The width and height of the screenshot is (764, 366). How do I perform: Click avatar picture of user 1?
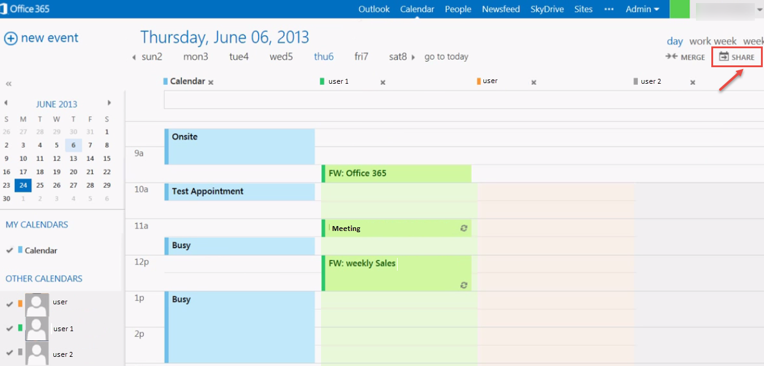[37, 329]
